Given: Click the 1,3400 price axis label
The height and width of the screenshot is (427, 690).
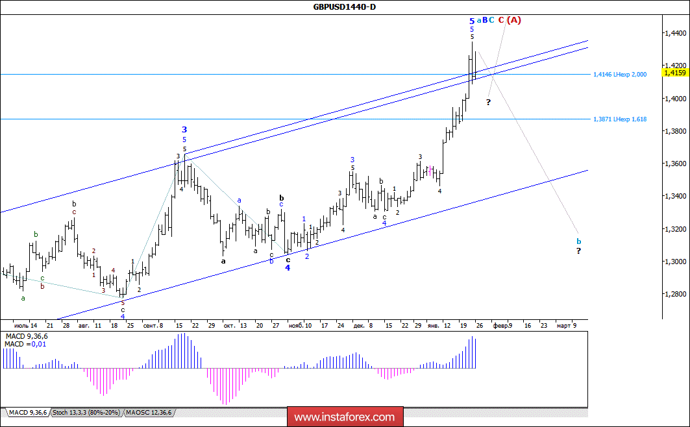Looking at the screenshot, I should click(x=676, y=196).
